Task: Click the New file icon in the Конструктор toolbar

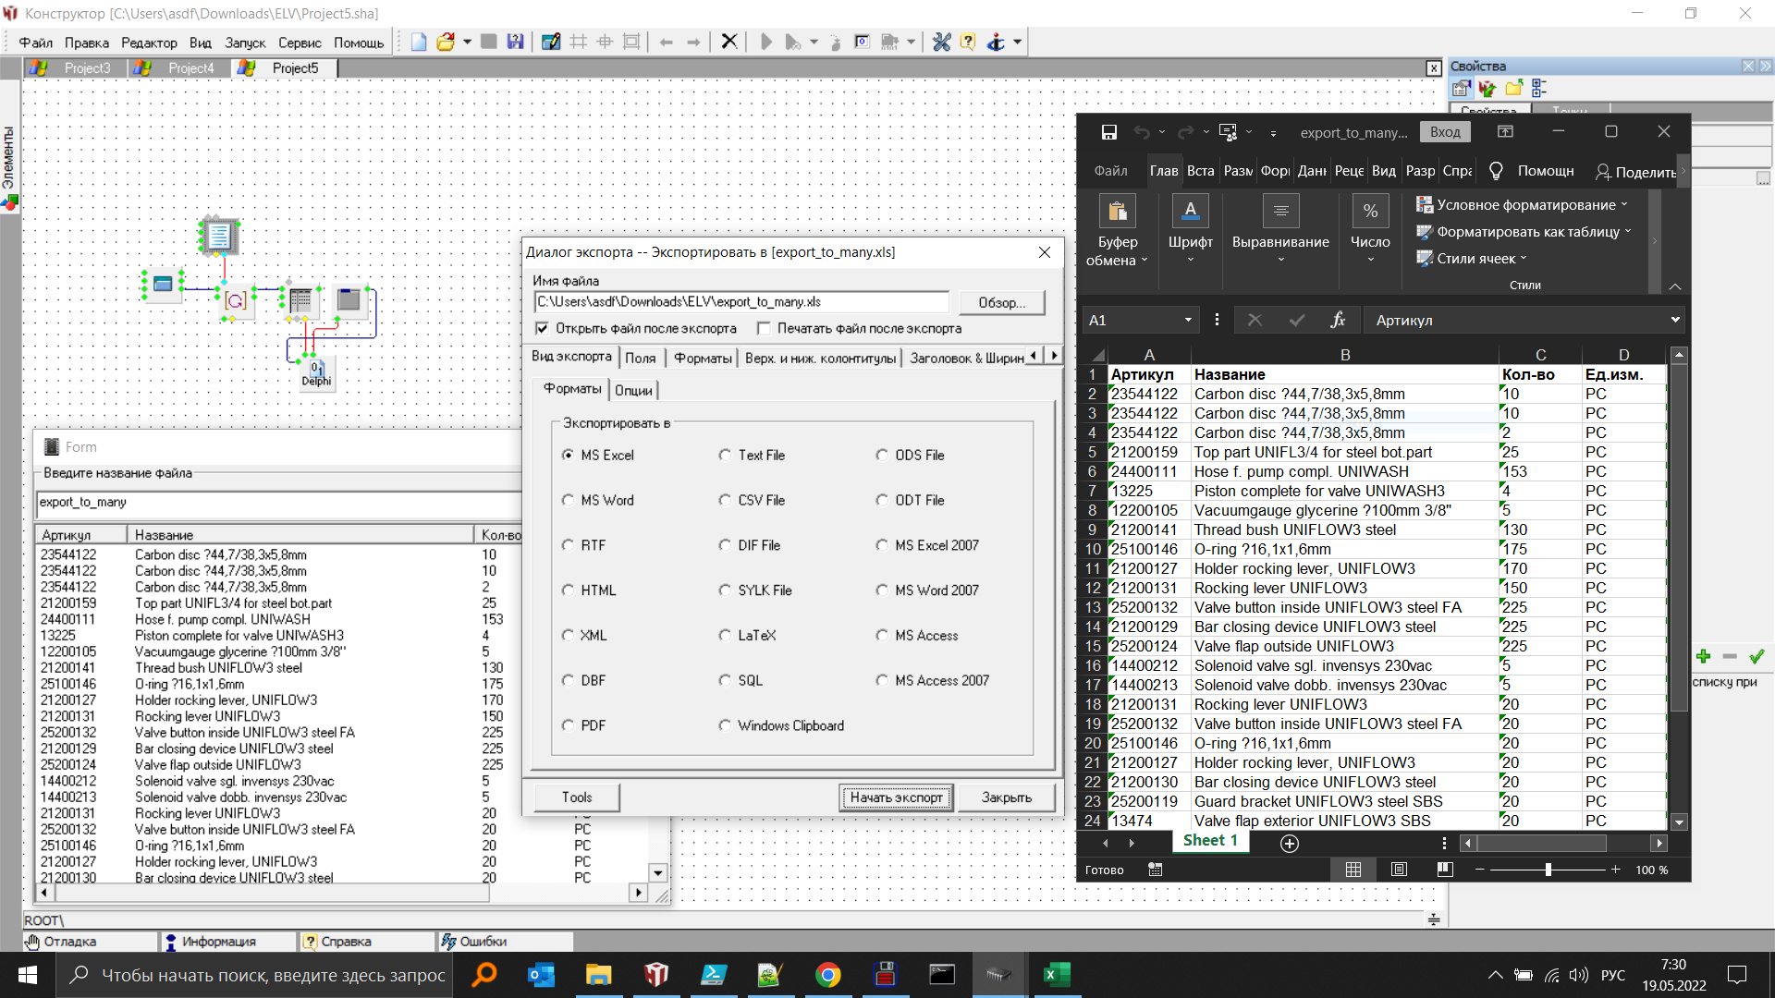Action: click(x=419, y=42)
